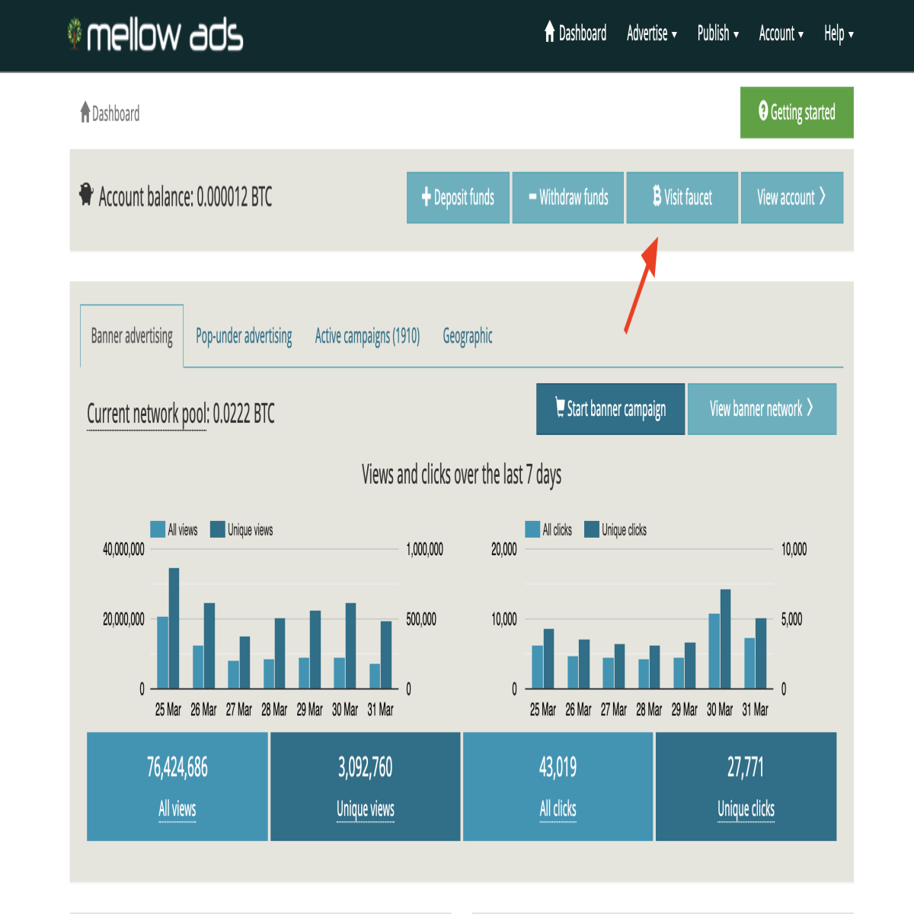Click the chevron arrow on View account
Screen dimensions: 914x914
tap(822, 197)
